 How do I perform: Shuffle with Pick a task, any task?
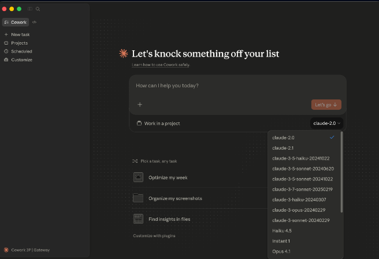click(155, 161)
